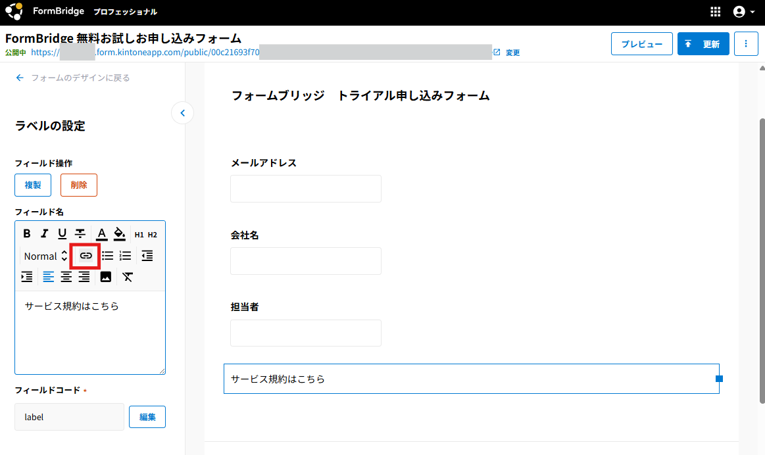Image resolution: width=765 pixels, height=455 pixels.
Task: Open the more options kebab menu
Action: [746, 44]
